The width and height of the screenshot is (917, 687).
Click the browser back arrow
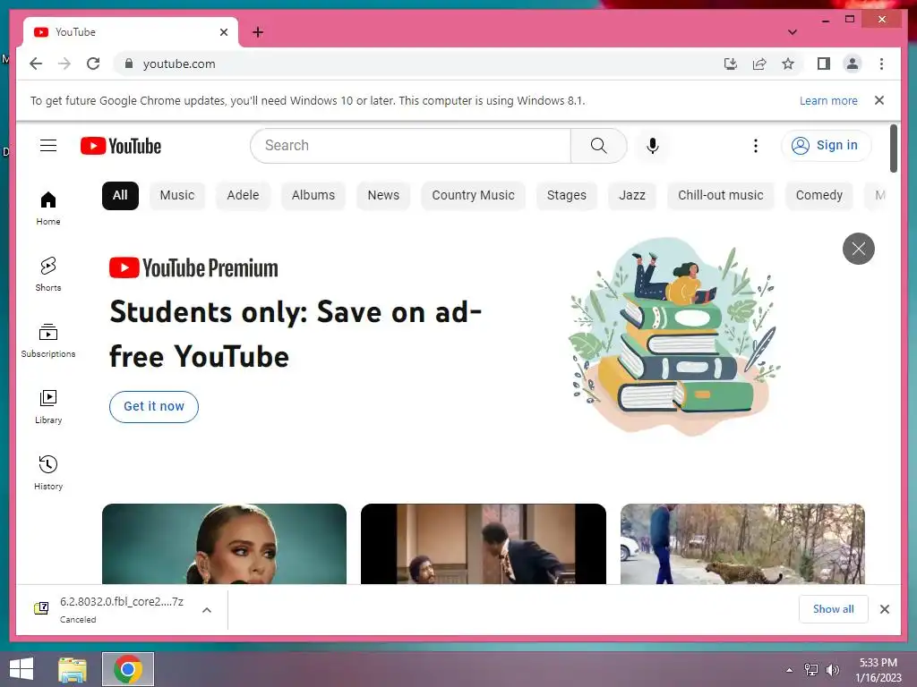point(36,64)
